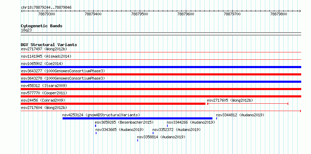Click the Cytogenetic Bands track title
311x154 pixels.
pyautogui.click(x=42, y=26)
